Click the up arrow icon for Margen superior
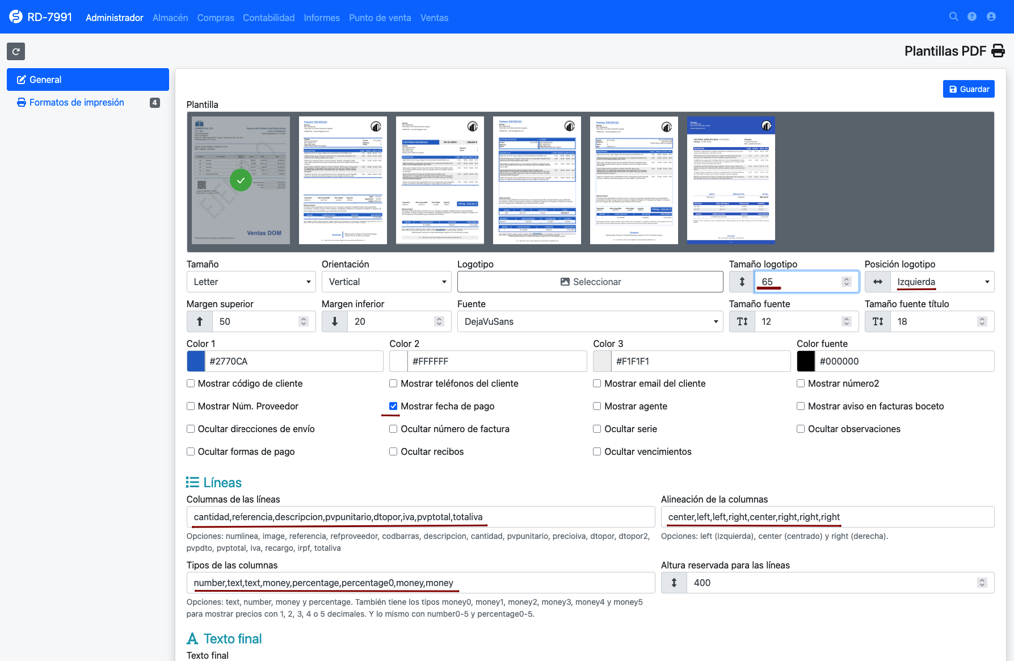 [200, 321]
